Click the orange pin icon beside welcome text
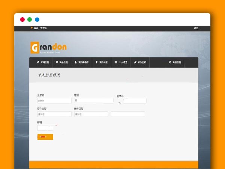 [32, 28]
